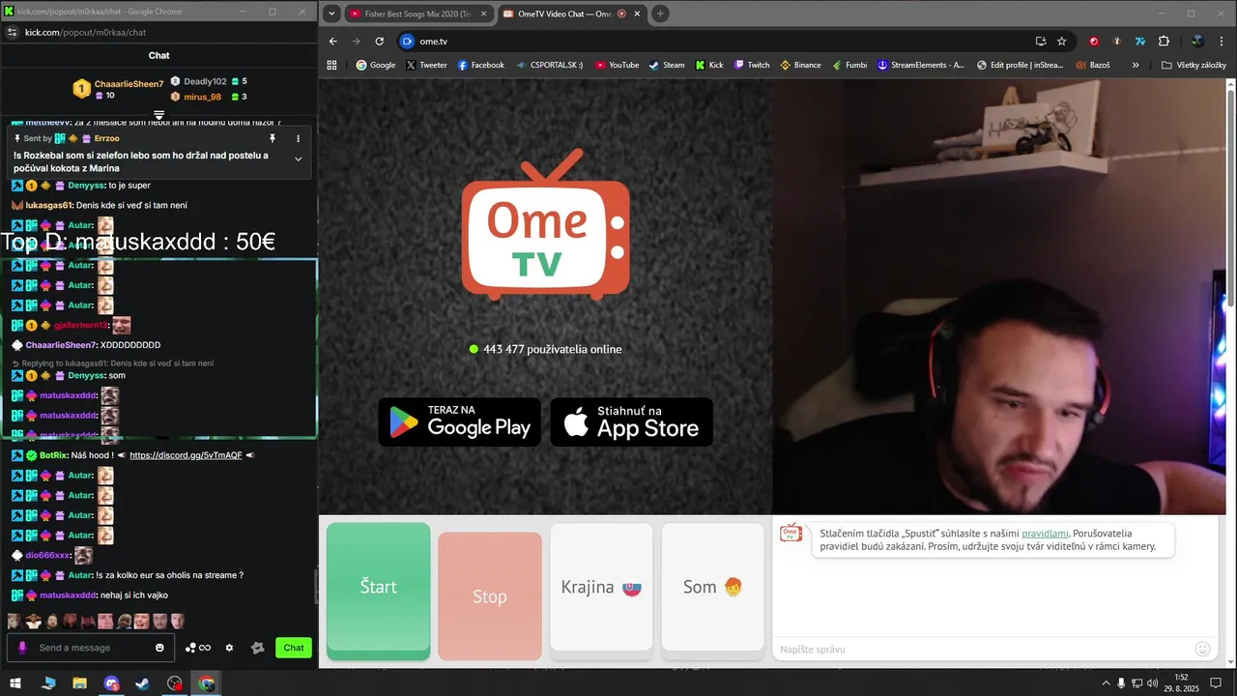Open Steam from taskbar
Viewport: 1237px width, 696px height.
143,683
